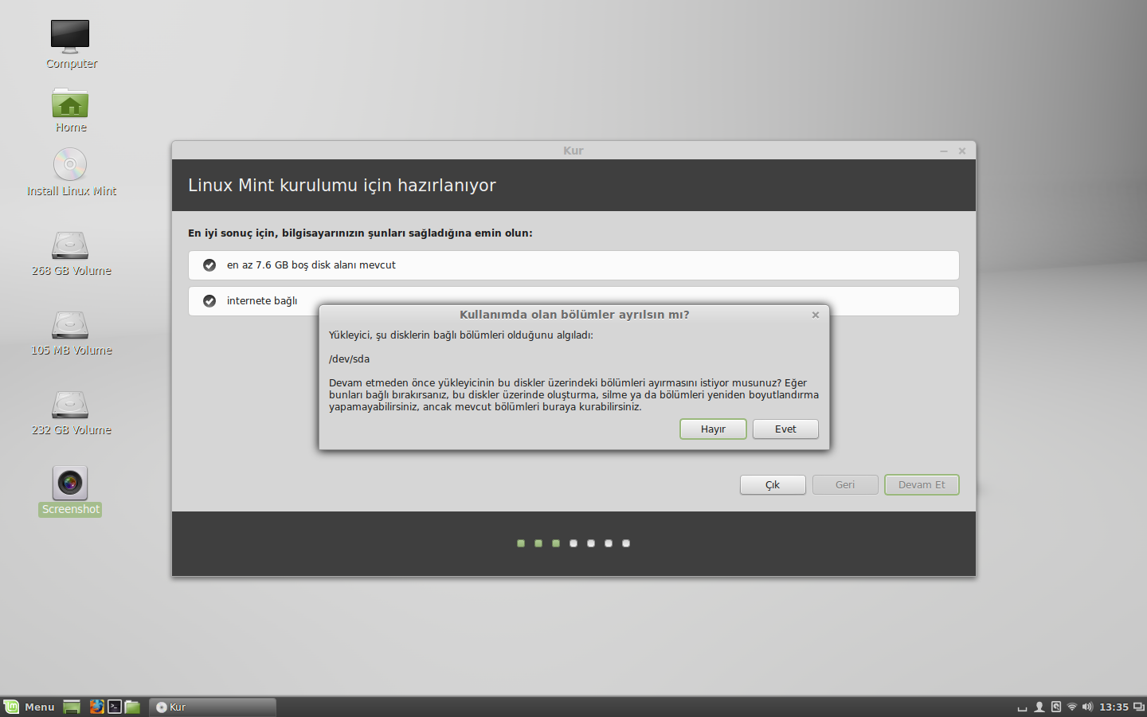Launch the Terminal from the panel
Image resolution: width=1147 pixels, height=717 pixels.
(x=115, y=707)
